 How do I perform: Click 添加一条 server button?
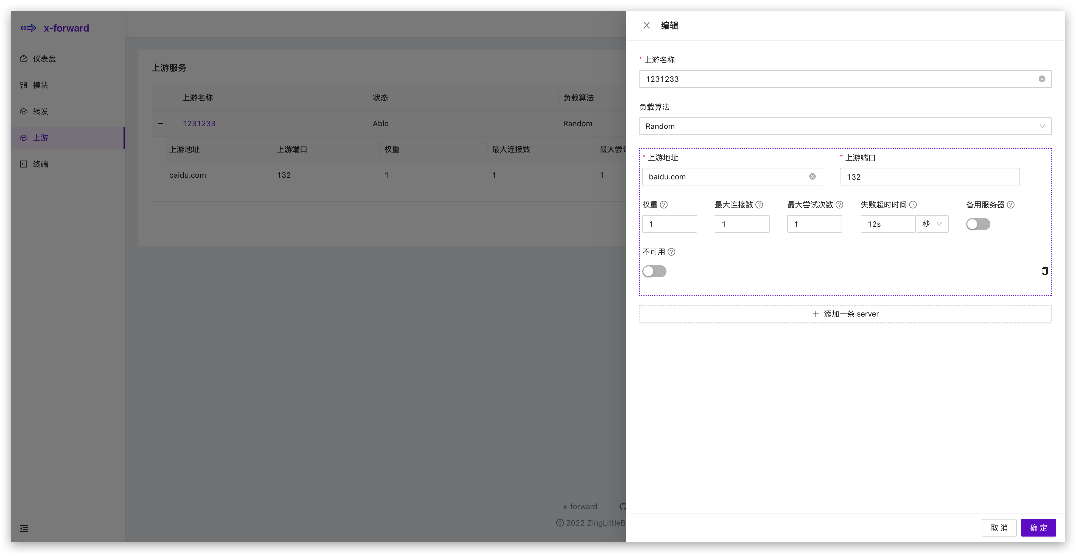845,314
